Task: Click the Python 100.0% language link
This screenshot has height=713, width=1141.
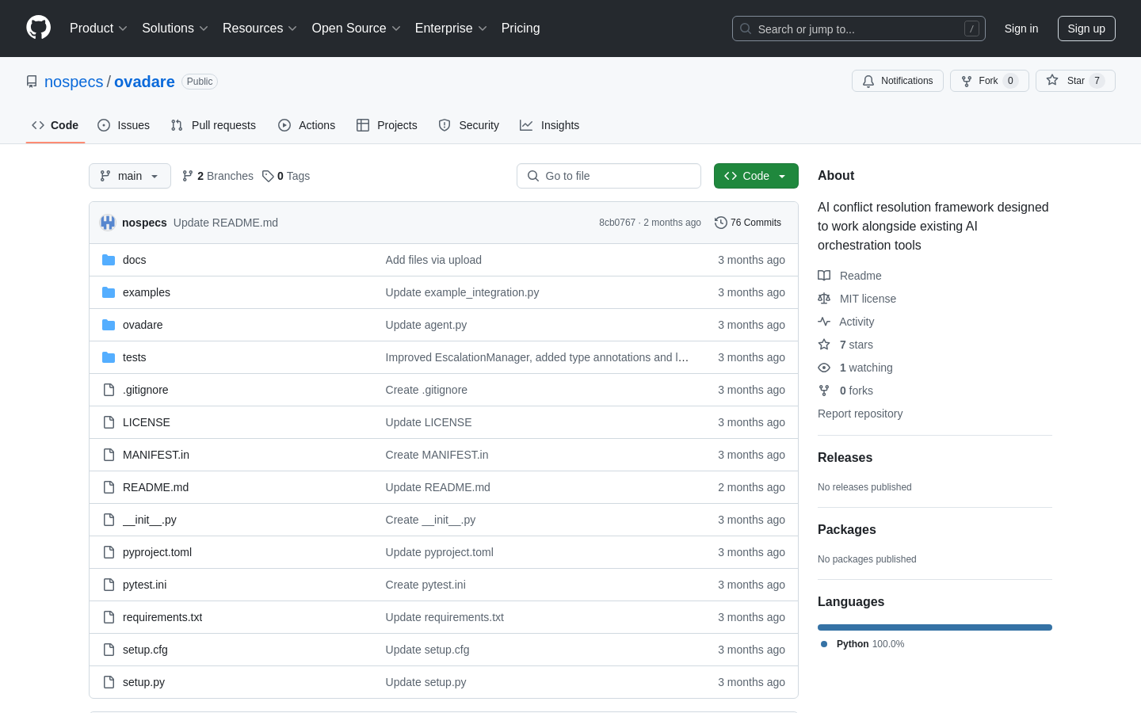Action: 863,644
